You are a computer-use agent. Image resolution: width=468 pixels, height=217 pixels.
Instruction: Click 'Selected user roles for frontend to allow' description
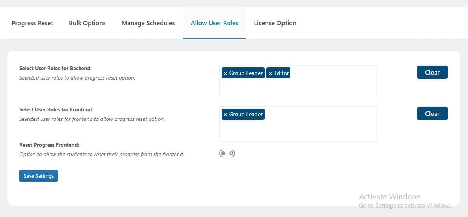click(92, 119)
